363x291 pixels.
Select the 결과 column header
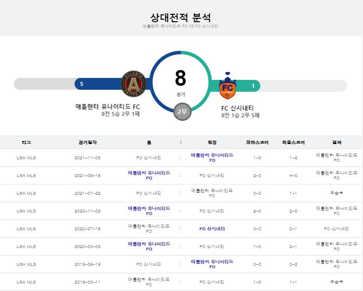[x=337, y=143]
